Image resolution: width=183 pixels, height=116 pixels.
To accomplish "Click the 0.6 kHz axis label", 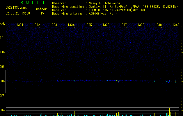I will pos(2,110).
